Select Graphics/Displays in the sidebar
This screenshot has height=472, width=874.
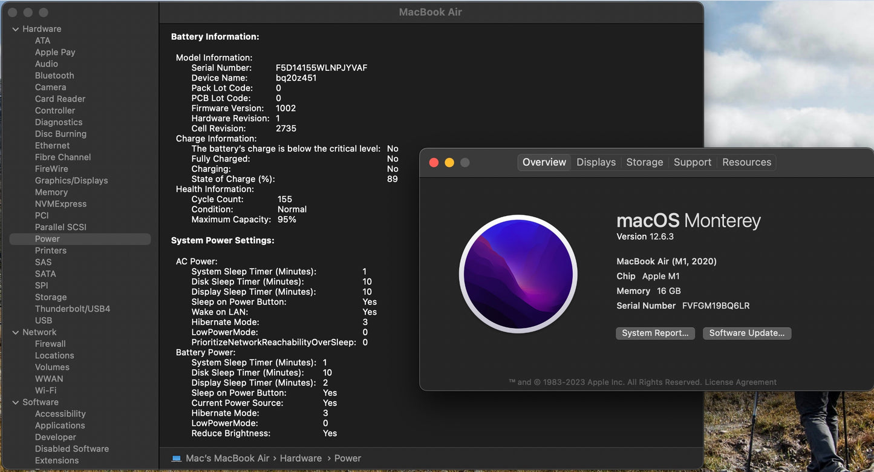(71, 180)
